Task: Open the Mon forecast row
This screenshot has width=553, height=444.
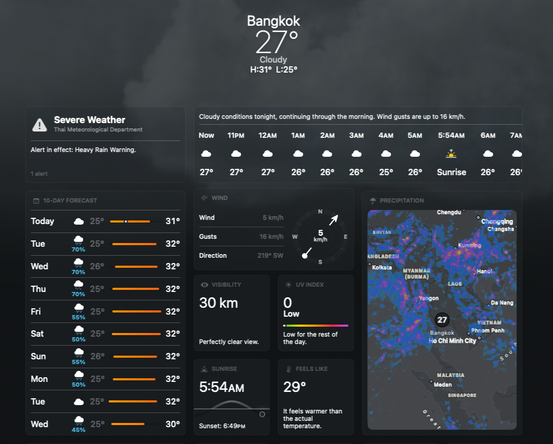Action: pos(105,379)
